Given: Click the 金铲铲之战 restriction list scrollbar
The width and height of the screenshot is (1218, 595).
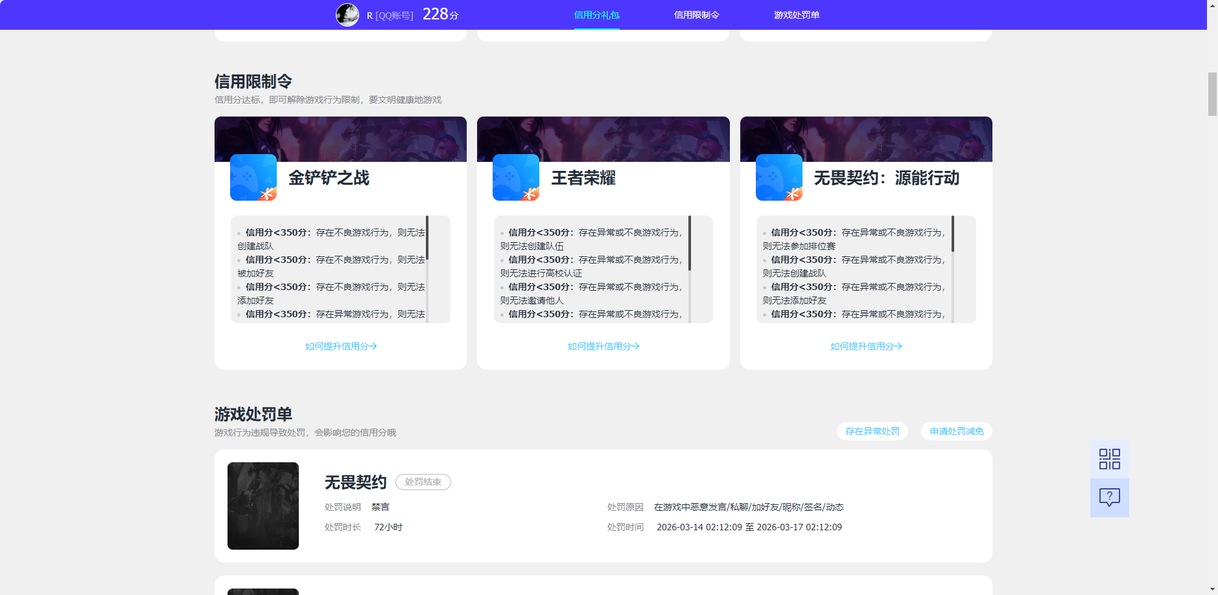Looking at the screenshot, I should point(427,238).
